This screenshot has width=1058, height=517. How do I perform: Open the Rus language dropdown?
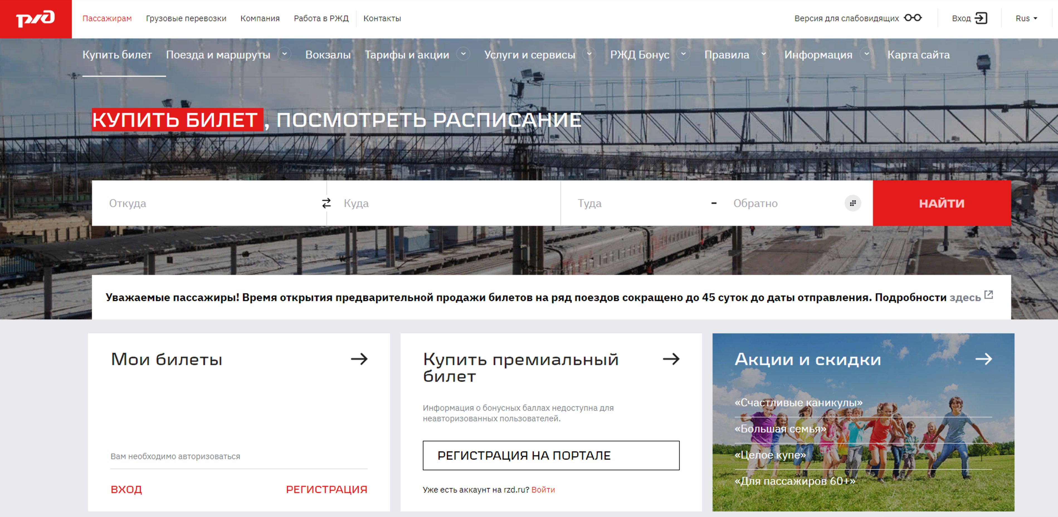coord(1026,18)
